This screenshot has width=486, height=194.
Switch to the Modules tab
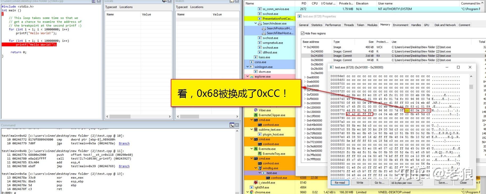(372, 25)
